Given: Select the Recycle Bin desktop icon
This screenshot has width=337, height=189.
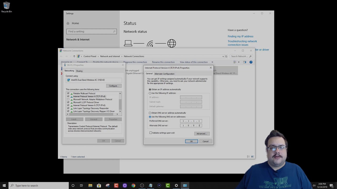Looking at the screenshot, I should (x=7, y=7).
